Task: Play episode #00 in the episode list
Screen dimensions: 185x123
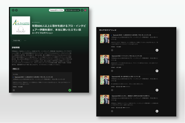Action: point(157,111)
